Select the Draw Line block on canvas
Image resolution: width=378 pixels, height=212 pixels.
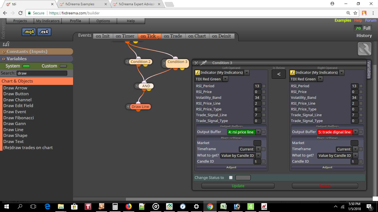tap(140, 107)
